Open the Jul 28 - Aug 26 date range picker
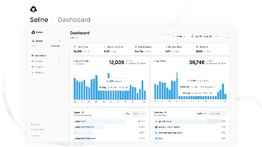Viewport: 262px width, 147px height. [x=206, y=36]
